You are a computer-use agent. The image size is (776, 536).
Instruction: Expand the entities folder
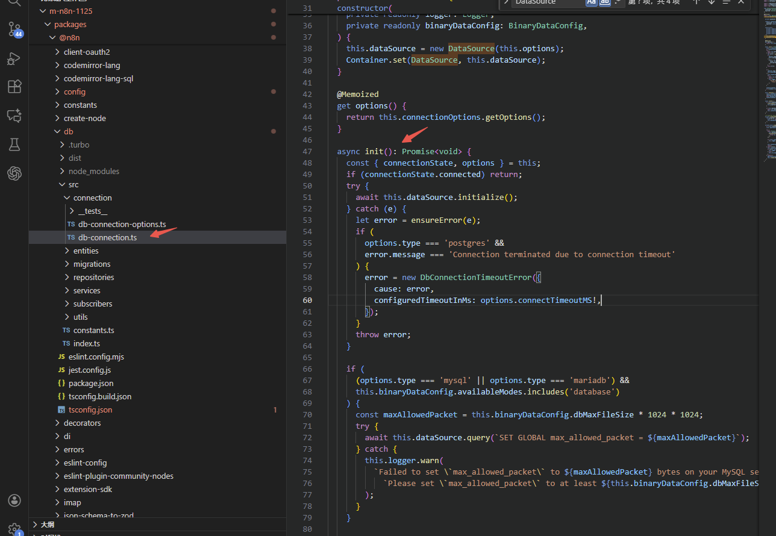(66, 251)
